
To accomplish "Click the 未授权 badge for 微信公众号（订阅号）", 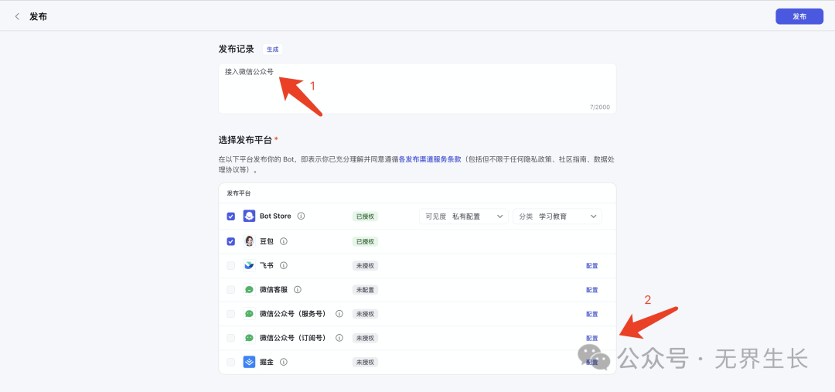I will [365, 338].
